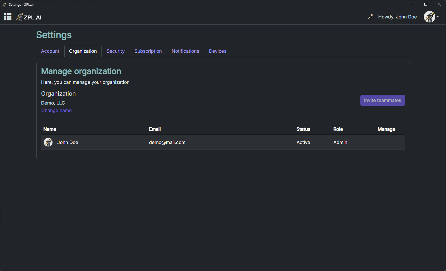Open the apps grid menu
Viewport: 446px width, 271px height.
point(8,17)
